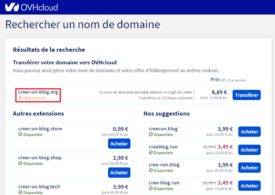Click Acheter next to cree-run.blog
The image size is (275, 195).
coord(249,168)
